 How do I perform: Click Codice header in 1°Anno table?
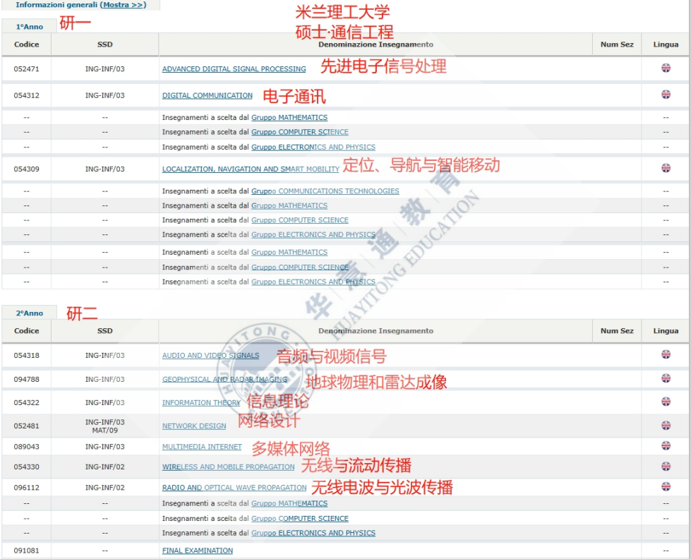coord(26,44)
